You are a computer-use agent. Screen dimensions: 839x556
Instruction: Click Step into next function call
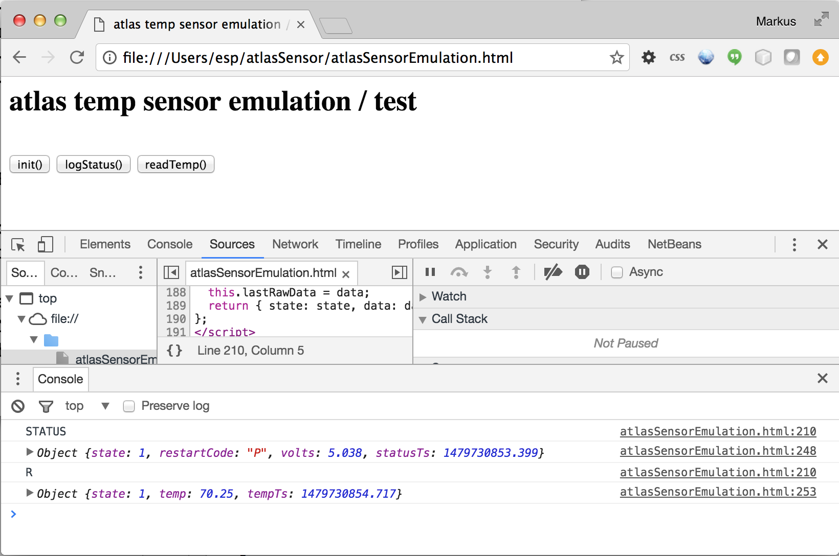point(488,272)
